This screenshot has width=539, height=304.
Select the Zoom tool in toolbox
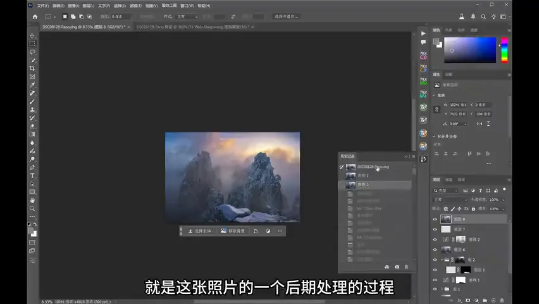tap(32, 208)
